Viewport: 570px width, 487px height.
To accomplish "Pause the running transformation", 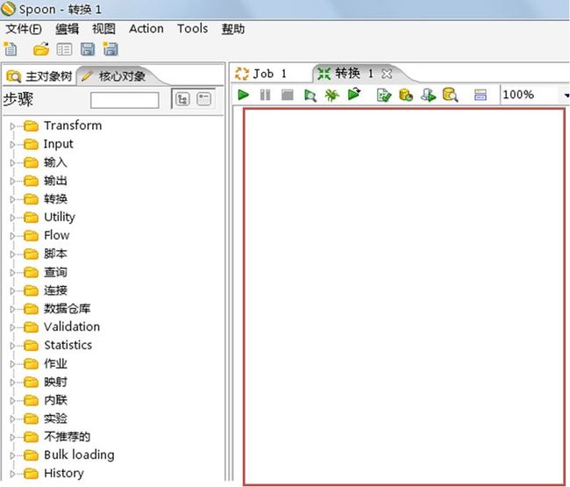I will [x=266, y=96].
